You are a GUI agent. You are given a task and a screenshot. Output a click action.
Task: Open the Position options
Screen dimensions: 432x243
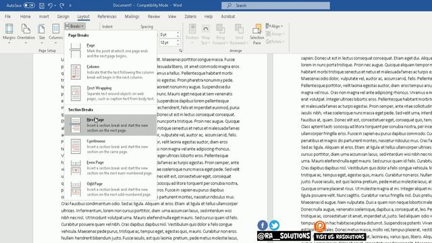pos(192,34)
